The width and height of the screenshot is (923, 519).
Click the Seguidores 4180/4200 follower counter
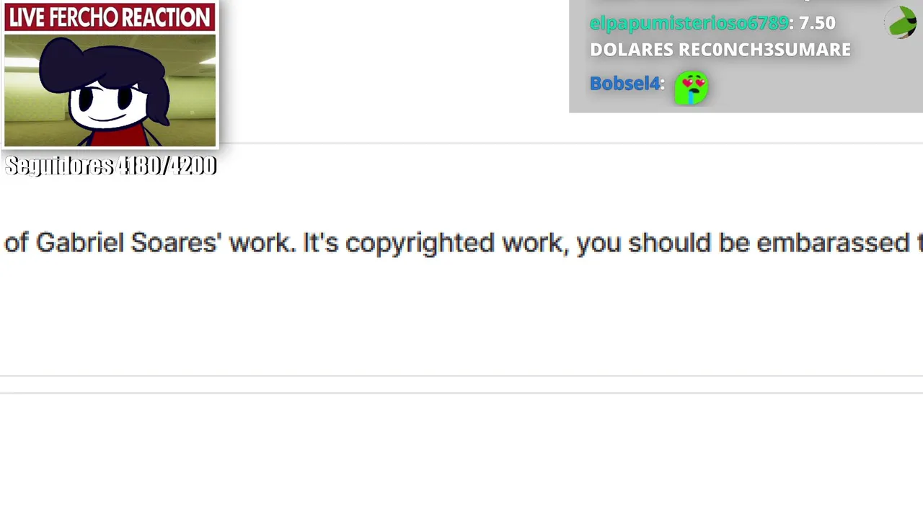click(x=110, y=166)
